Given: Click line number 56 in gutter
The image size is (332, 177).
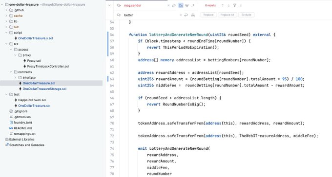Looking at the screenshot, I should 112,35.
